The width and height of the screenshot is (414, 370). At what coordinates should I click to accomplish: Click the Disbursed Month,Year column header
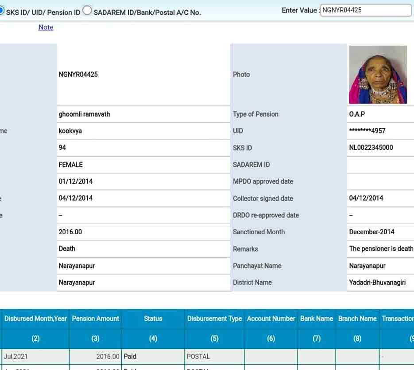pyautogui.click(x=35, y=319)
